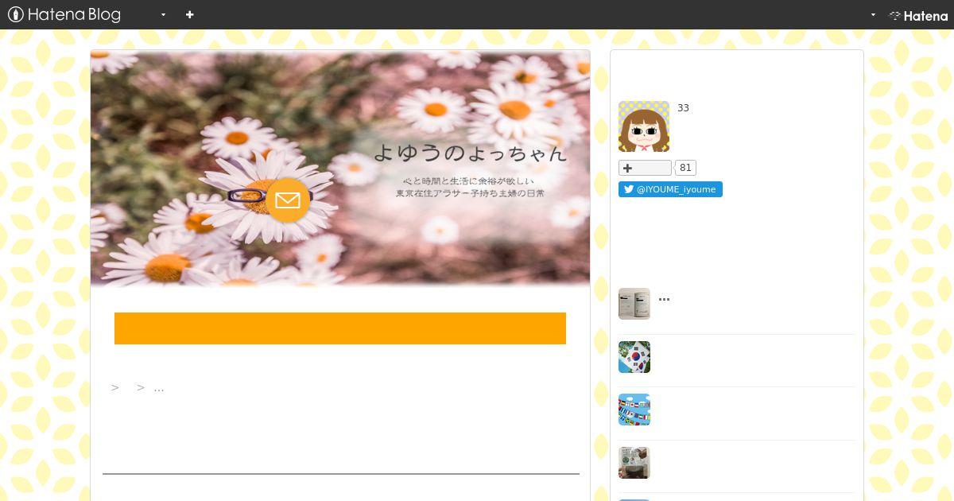Open the dropdown arrow left of Hatena logo

click(873, 14)
